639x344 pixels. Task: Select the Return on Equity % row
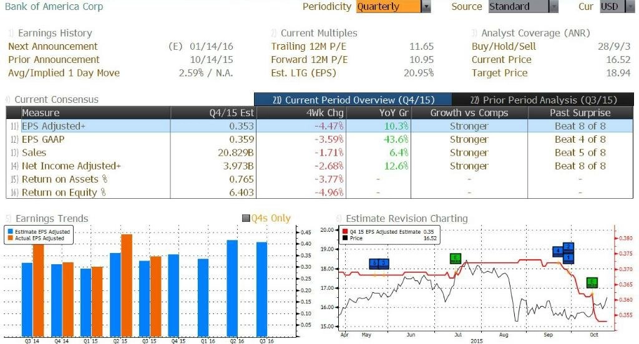point(319,193)
